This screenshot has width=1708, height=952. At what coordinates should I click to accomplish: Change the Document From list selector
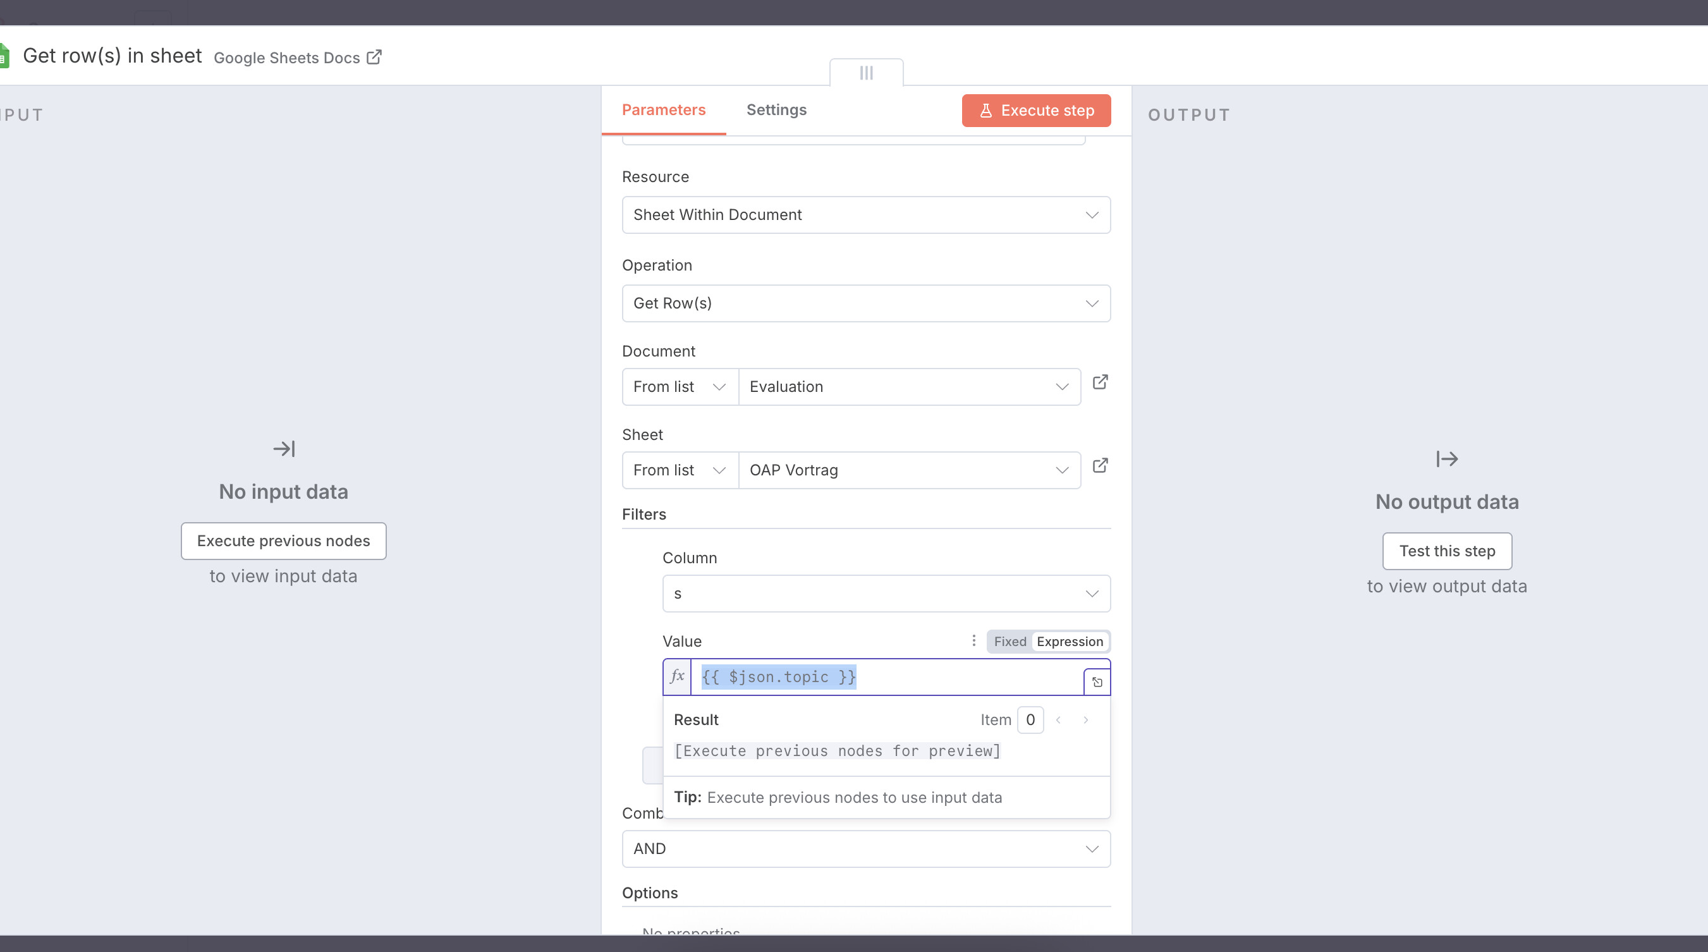(680, 386)
